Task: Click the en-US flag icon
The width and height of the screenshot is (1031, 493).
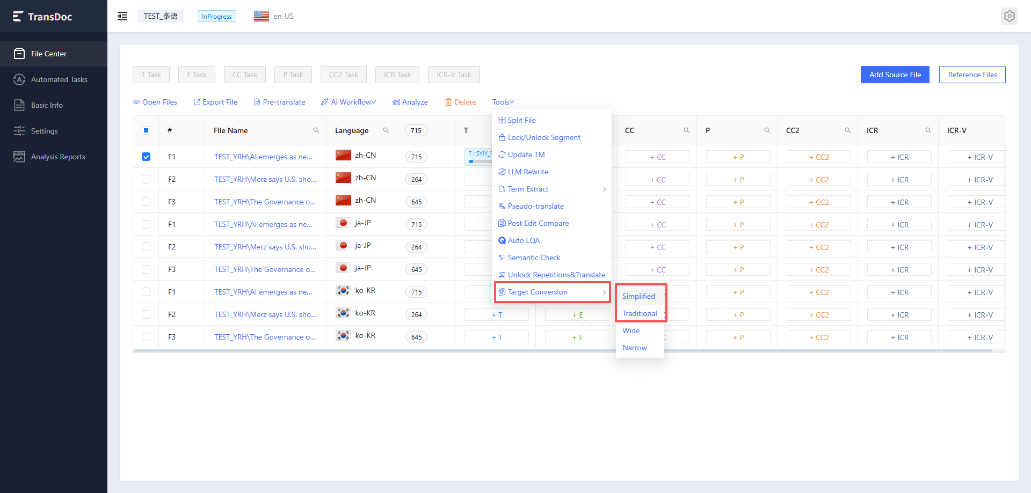Action: point(262,16)
